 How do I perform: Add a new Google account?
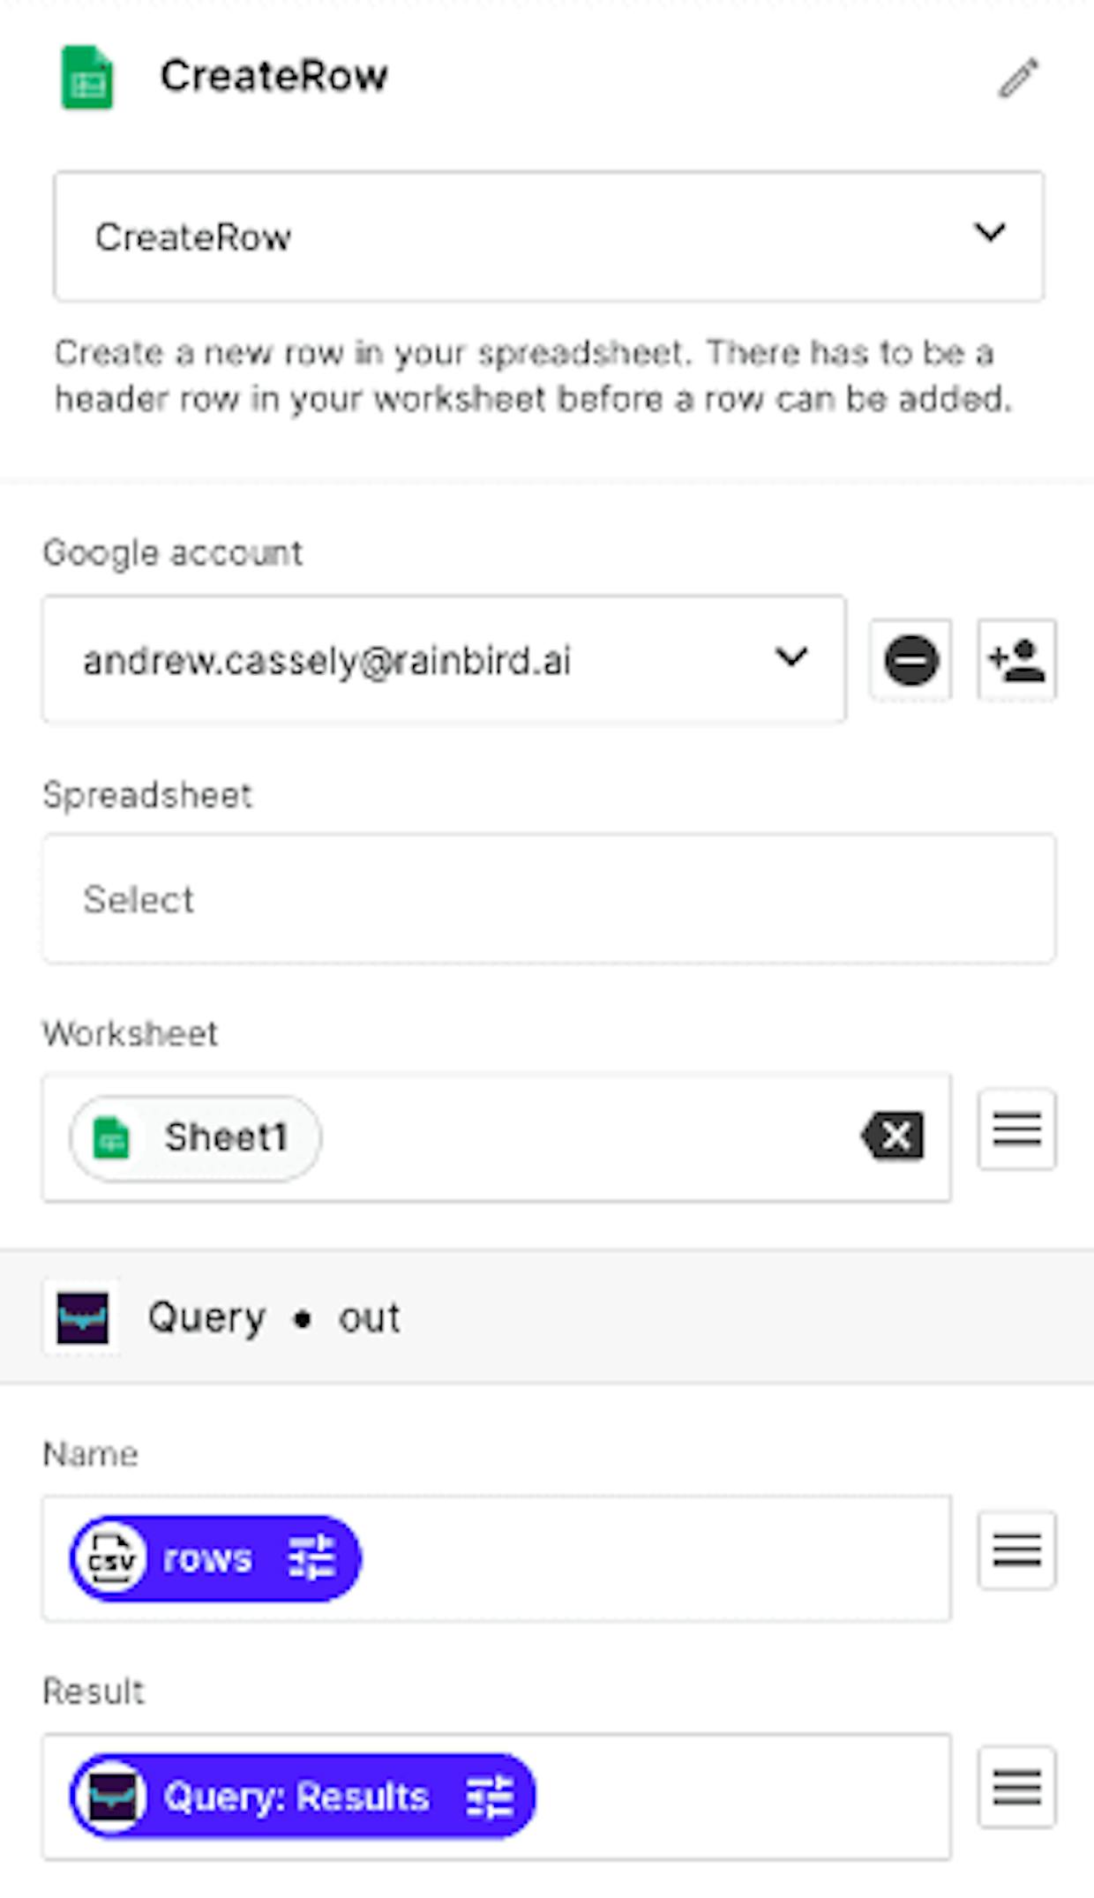pos(1017,660)
